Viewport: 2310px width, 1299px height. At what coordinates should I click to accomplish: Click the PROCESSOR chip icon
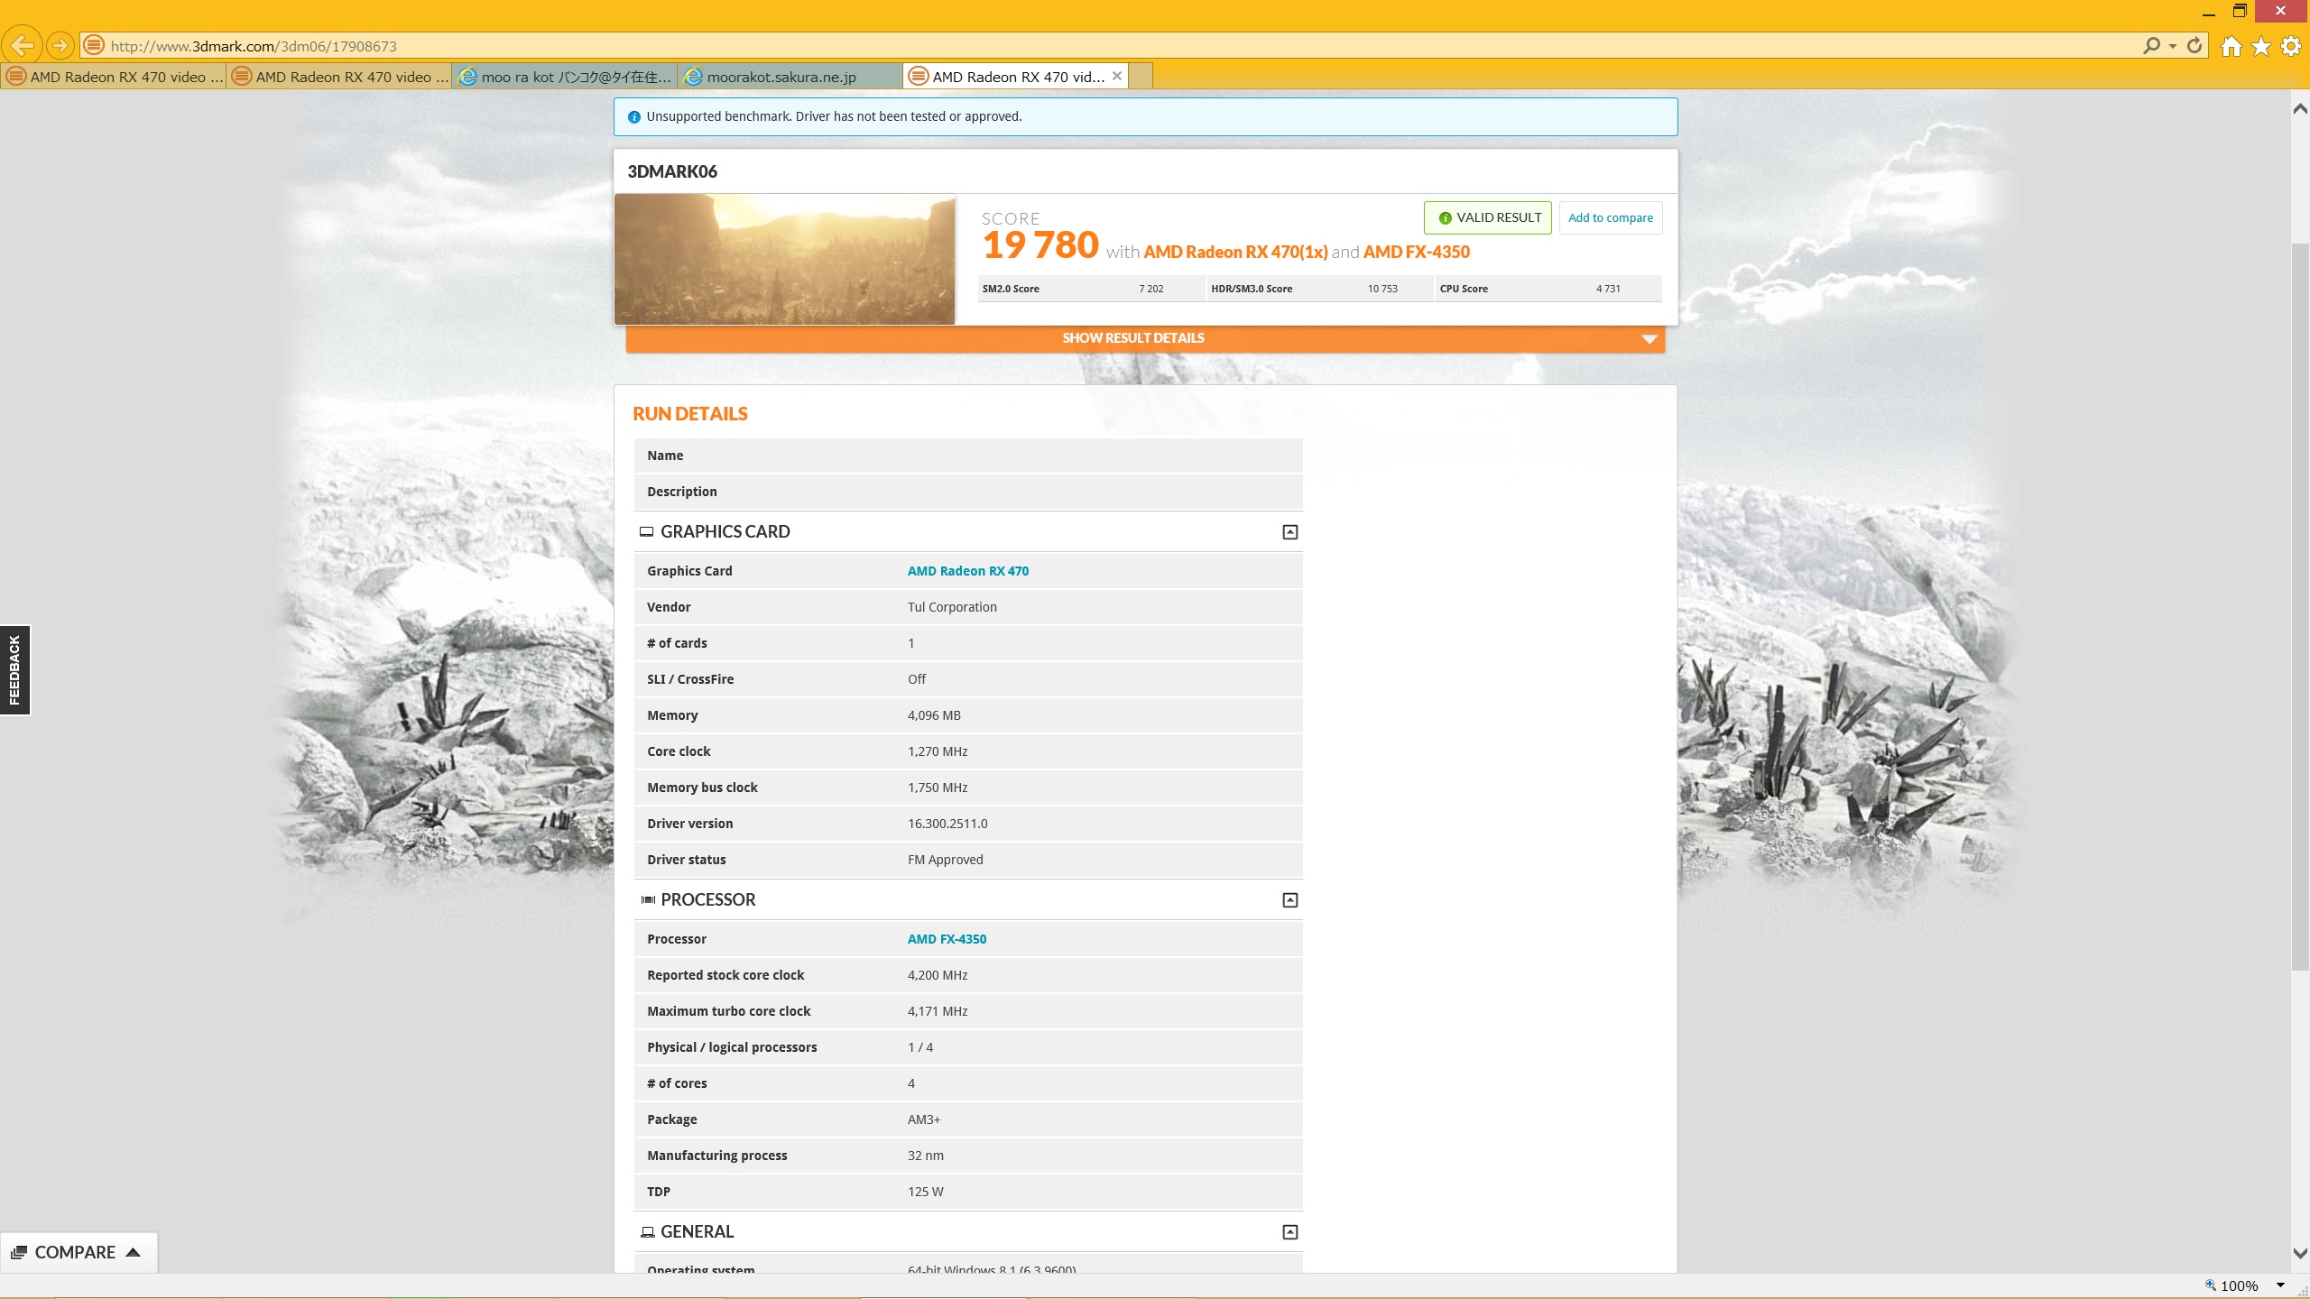click(x=648, y=900)
